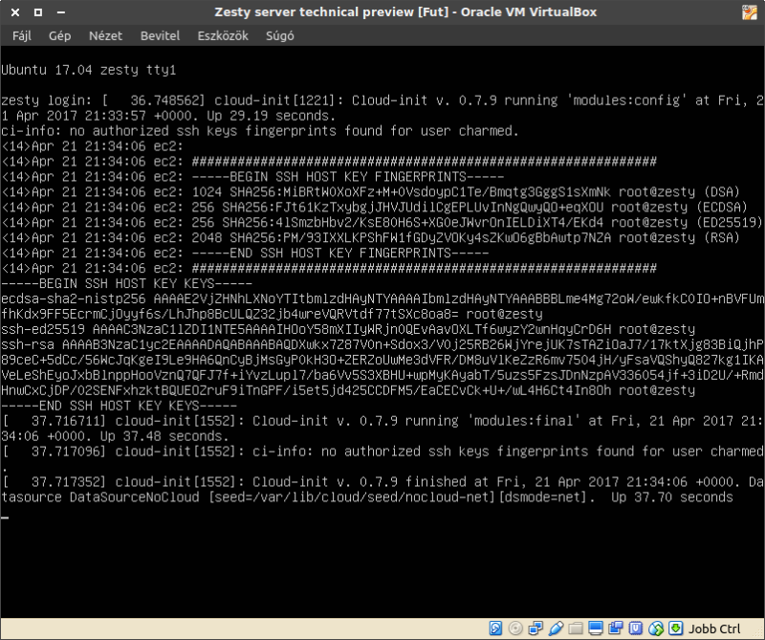Click the blinking terminal cursor
The height and width of the screenshot is (640, 765).
coord(5,517)
